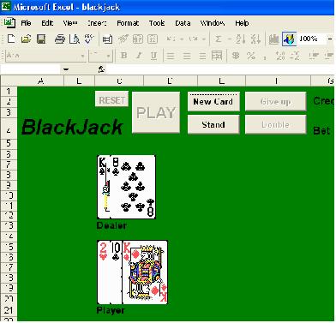Image resolution: width=336 pixels, height=323 pixels.
Task: Click the Undo arrow icon
Action: point(171,39)
